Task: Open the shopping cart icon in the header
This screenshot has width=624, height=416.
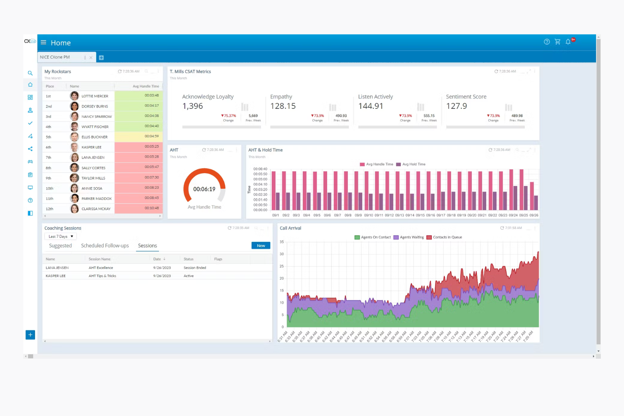Action: [x=557, y=42]
